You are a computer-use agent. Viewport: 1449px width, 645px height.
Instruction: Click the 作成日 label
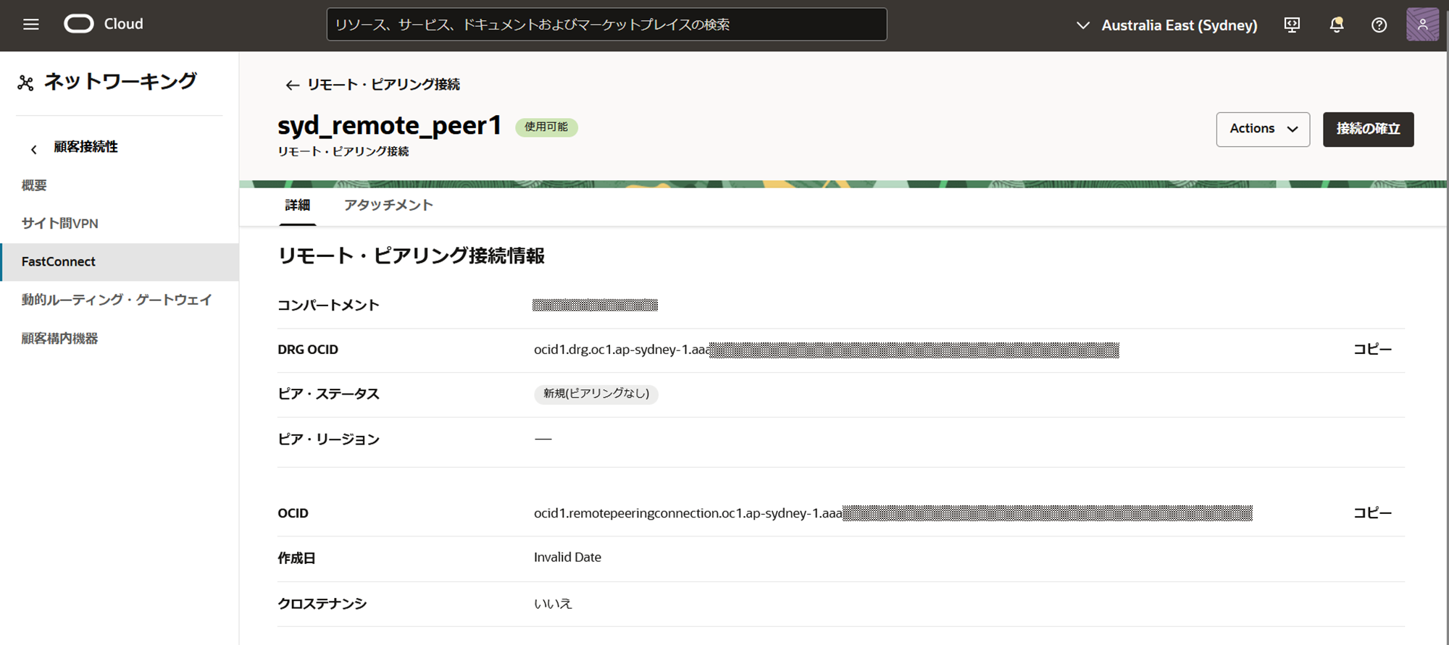[x=296, y=558]
